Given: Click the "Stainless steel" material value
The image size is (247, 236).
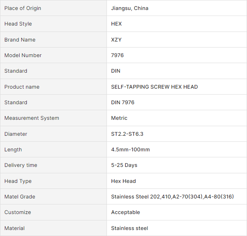Looking at the screenshot, I should click(130, 228).
